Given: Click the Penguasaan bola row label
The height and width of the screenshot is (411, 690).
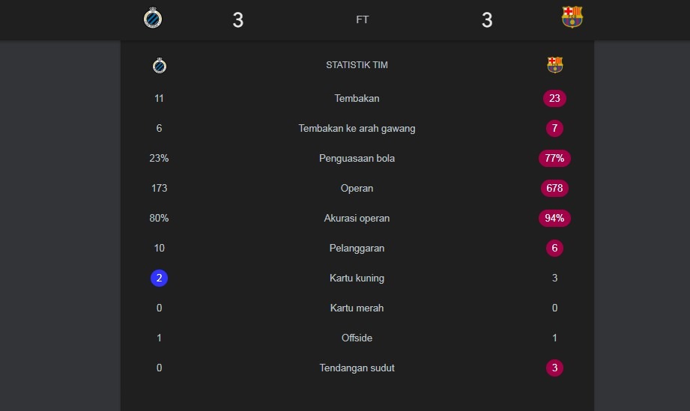Looking at the screenshot, I should 357,158.
